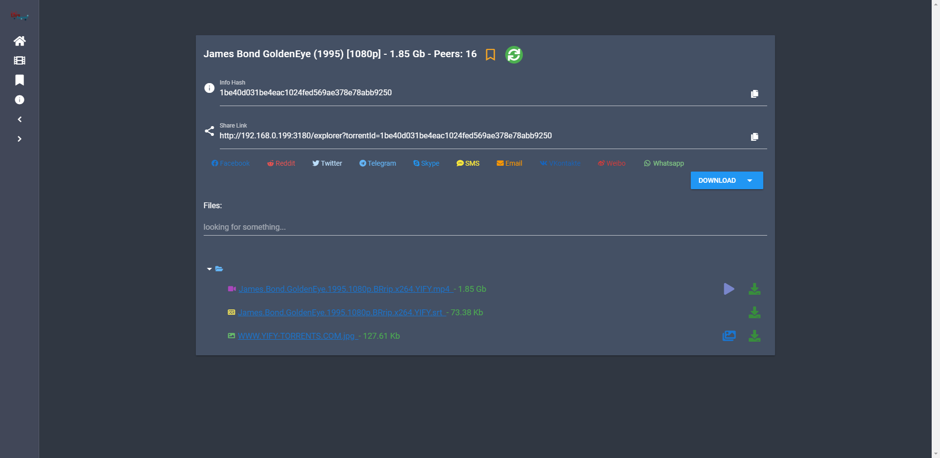Go to Home in the sidebar
The width and height of the screenshot is (940, 458).
pyautogui.click(x=20, y=41)
